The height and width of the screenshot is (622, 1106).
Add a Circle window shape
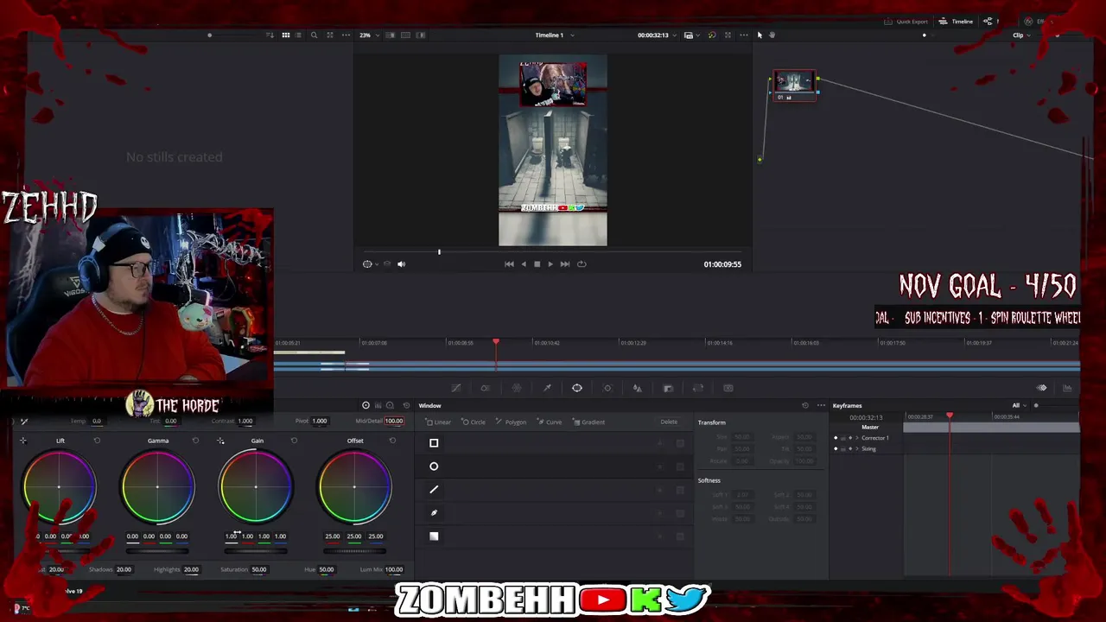pyautogui.click(x=474, y=422)
